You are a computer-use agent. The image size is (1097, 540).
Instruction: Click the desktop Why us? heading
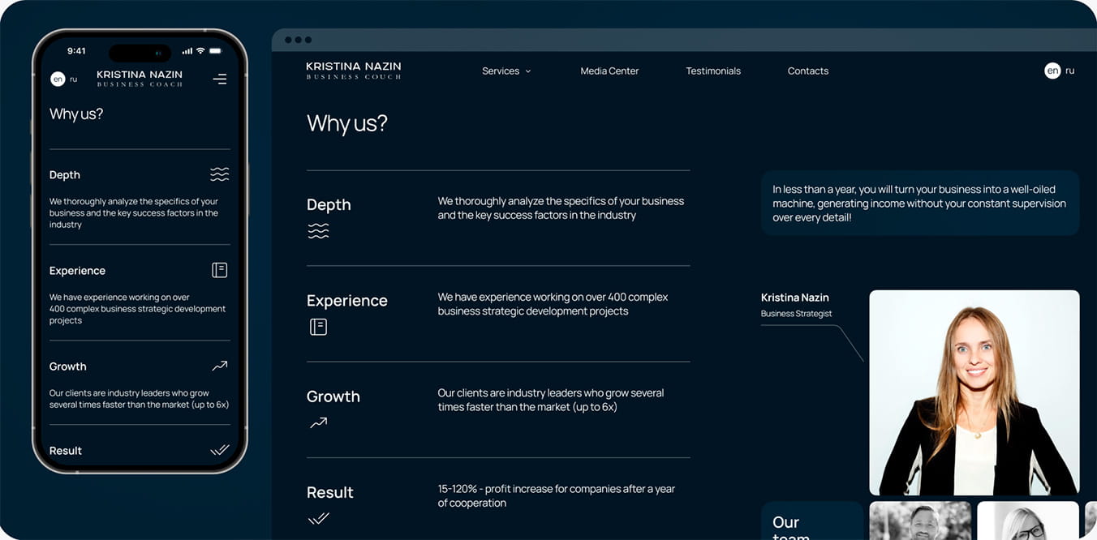347,123
